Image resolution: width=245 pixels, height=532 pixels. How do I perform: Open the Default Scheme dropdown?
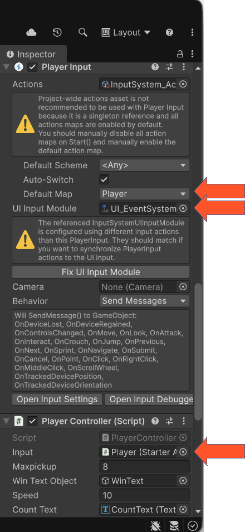[x=145, y=165]
